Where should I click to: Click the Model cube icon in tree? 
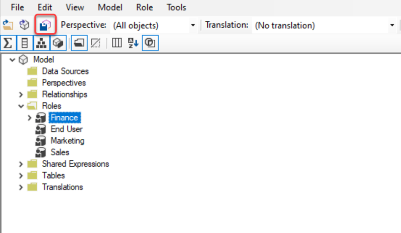point(24,59)
